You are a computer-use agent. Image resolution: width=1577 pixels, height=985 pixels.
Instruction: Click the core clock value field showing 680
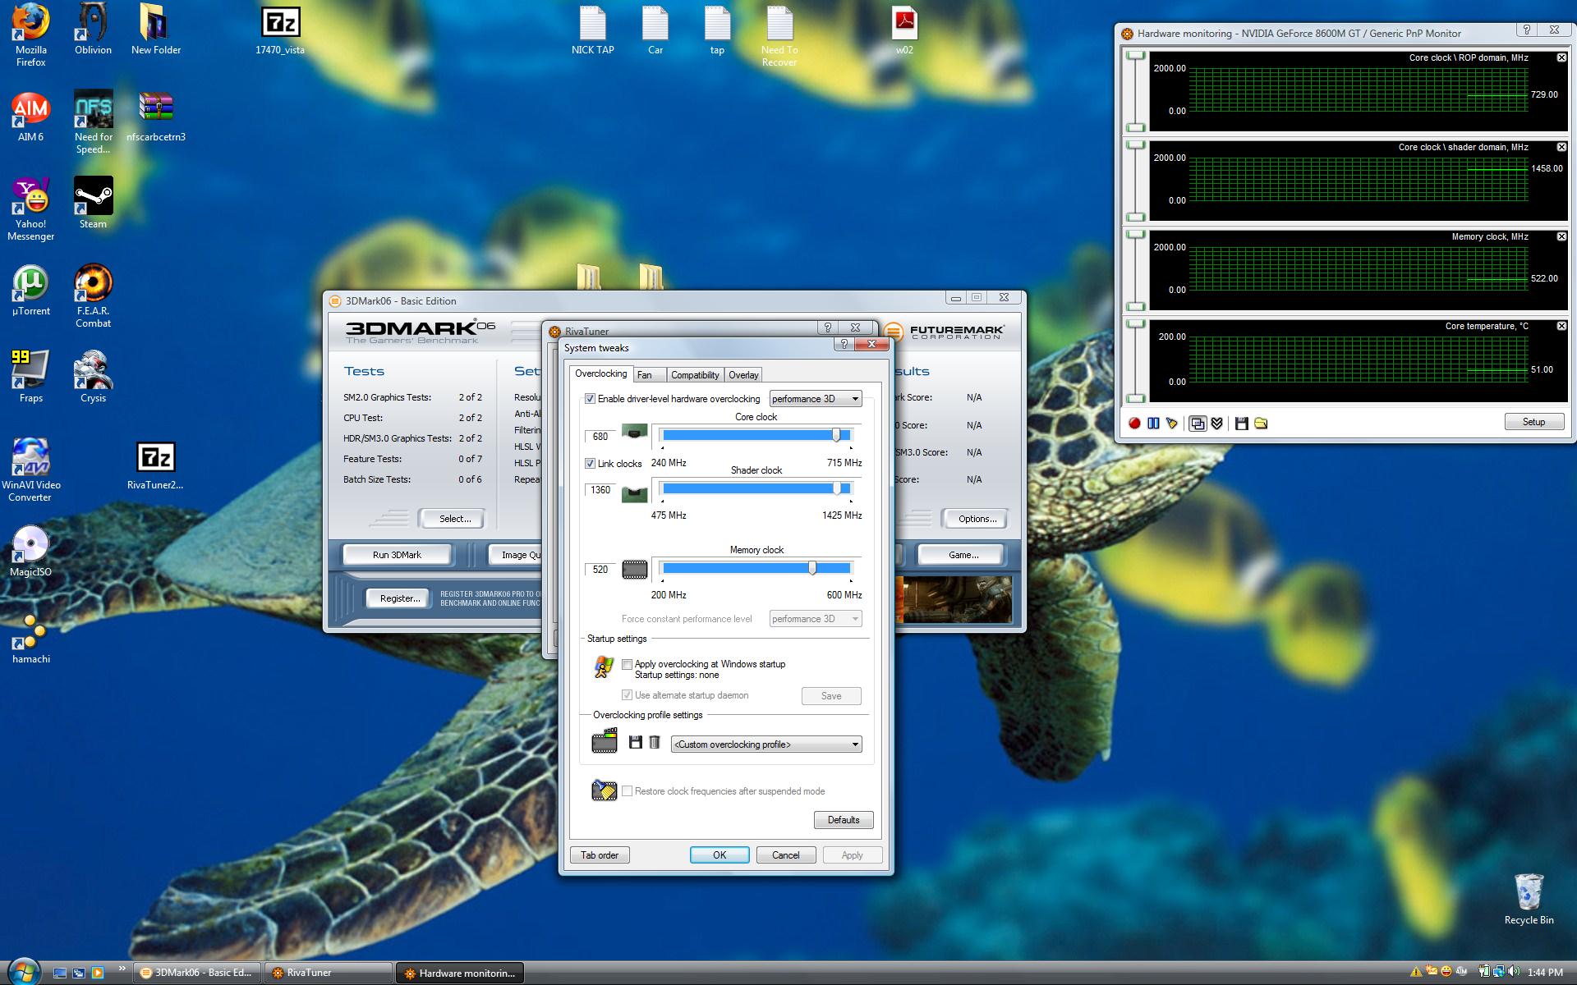pyautogui.click(x=600, y=437)
